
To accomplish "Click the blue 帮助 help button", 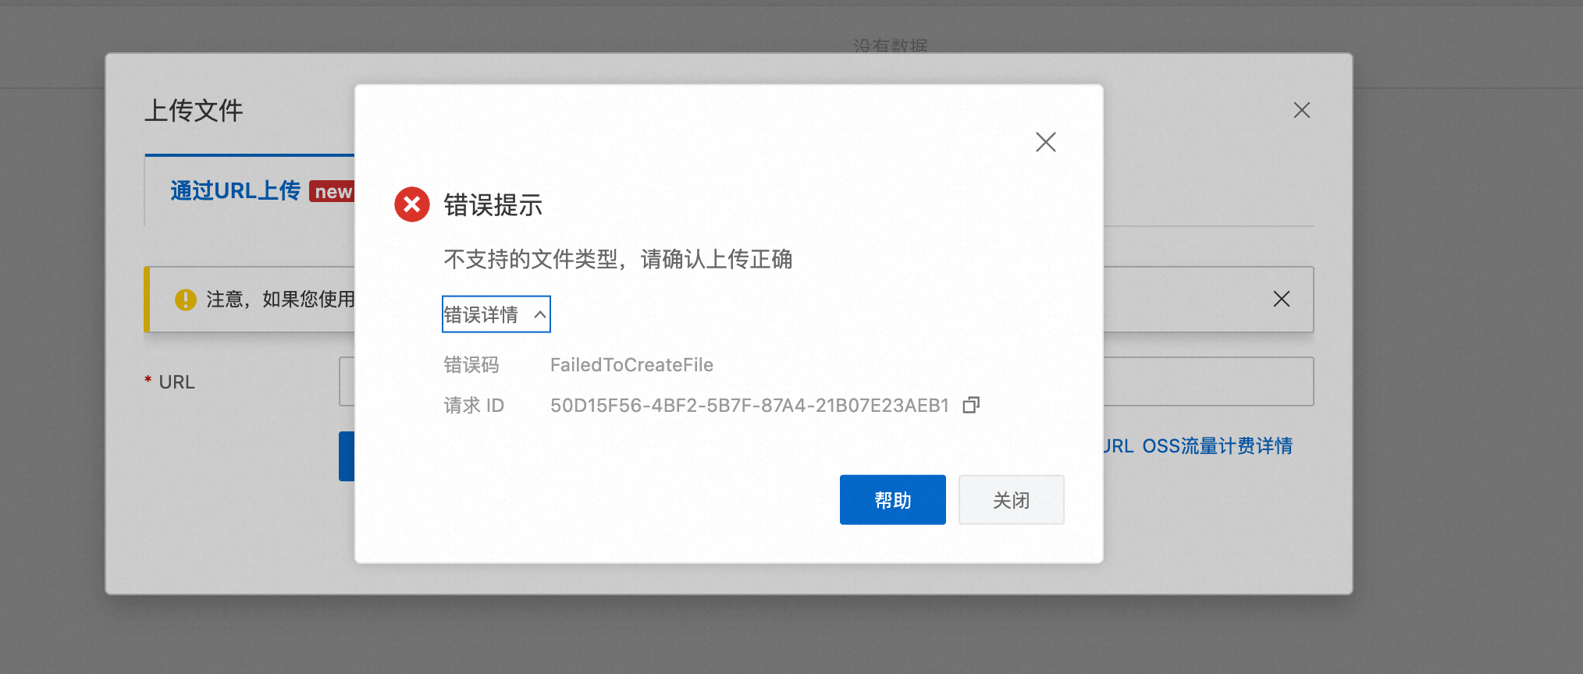I will tap(892, 500).
